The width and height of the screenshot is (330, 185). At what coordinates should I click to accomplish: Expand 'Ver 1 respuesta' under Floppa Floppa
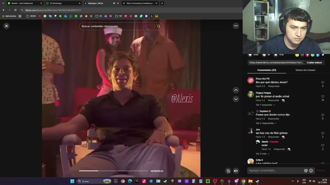coord(265,105)
